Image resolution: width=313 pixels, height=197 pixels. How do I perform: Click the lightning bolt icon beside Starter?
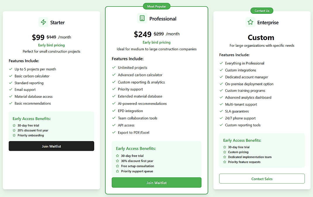43,22
